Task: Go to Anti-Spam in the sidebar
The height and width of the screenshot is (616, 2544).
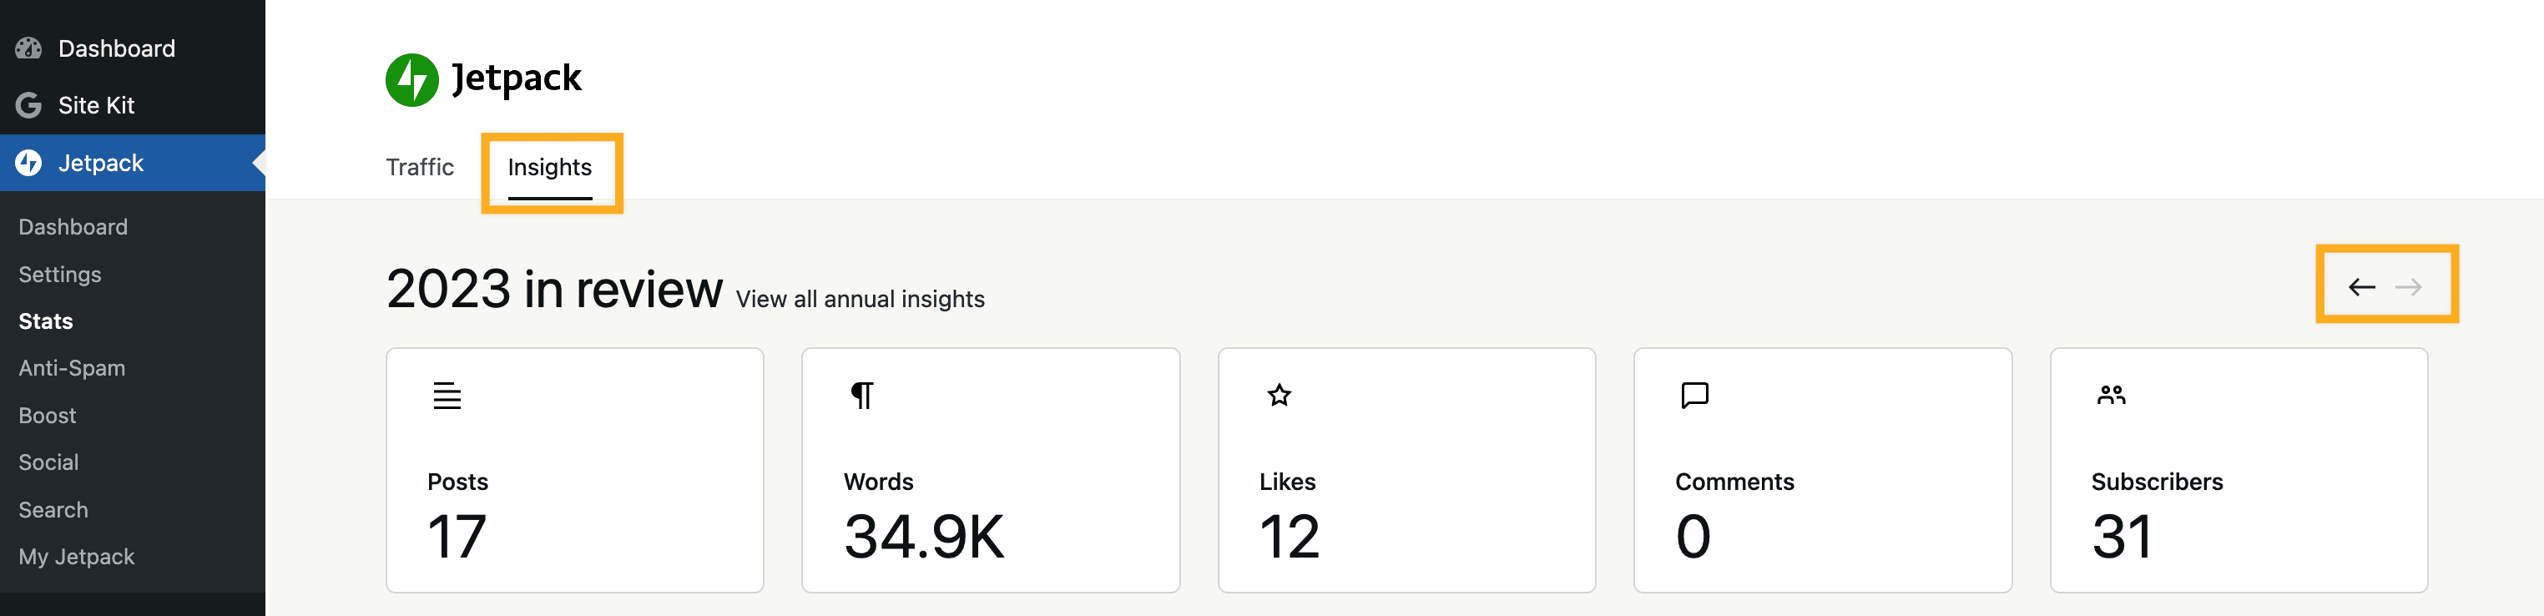Action: (x=72, y=367)
